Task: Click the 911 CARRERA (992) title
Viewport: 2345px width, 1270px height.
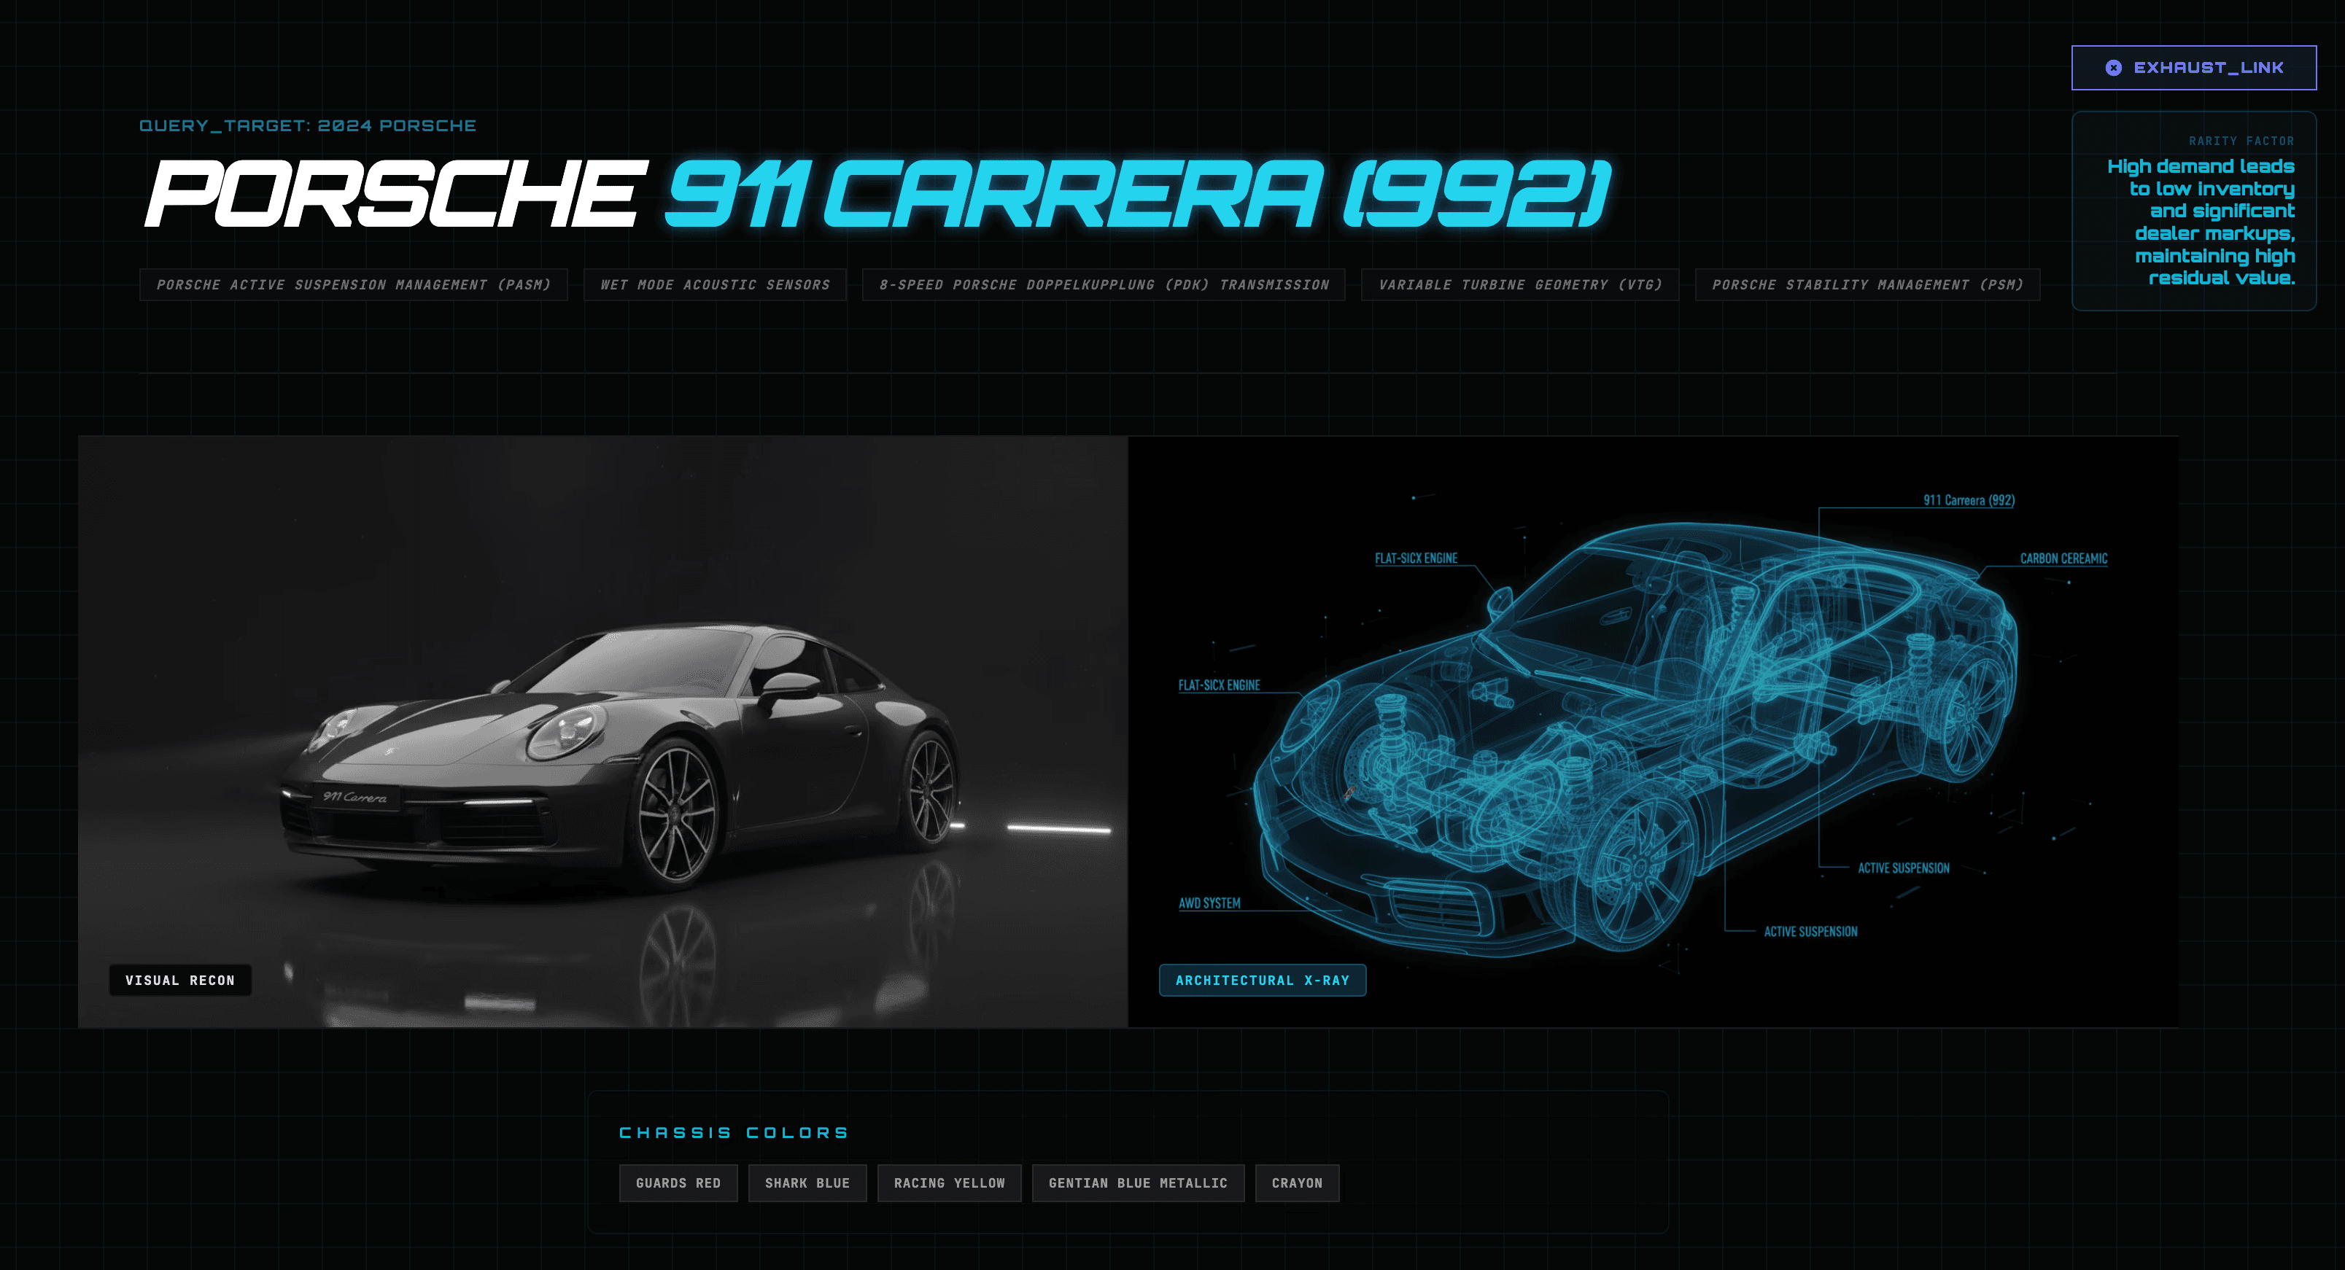Action: (1138, 193)
